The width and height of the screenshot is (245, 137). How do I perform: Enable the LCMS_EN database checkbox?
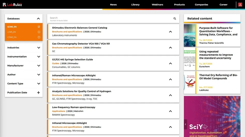pos(39,32)
